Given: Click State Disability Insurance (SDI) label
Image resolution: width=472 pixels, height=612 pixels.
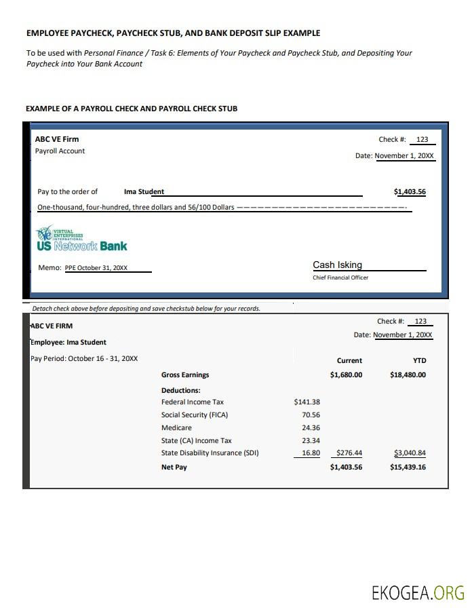Looking at the screenshot, I should point(210,453).
